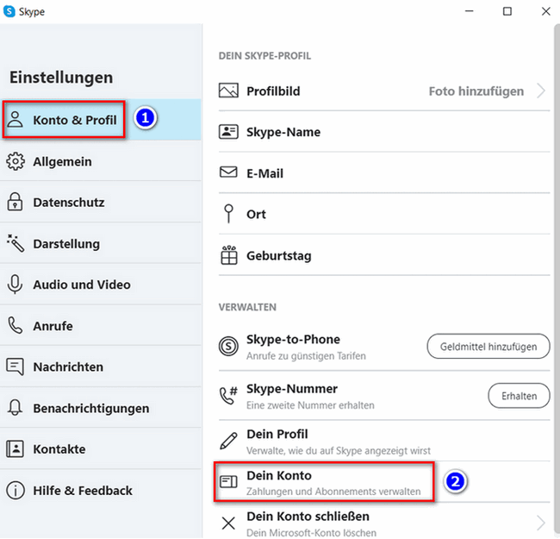Close the Skype window
560x539 pixels.
click(x=545, y=11)
